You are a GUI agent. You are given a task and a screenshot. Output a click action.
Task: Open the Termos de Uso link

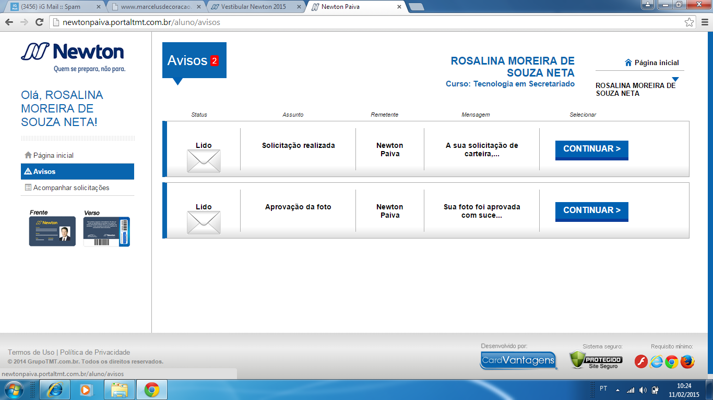31,352
